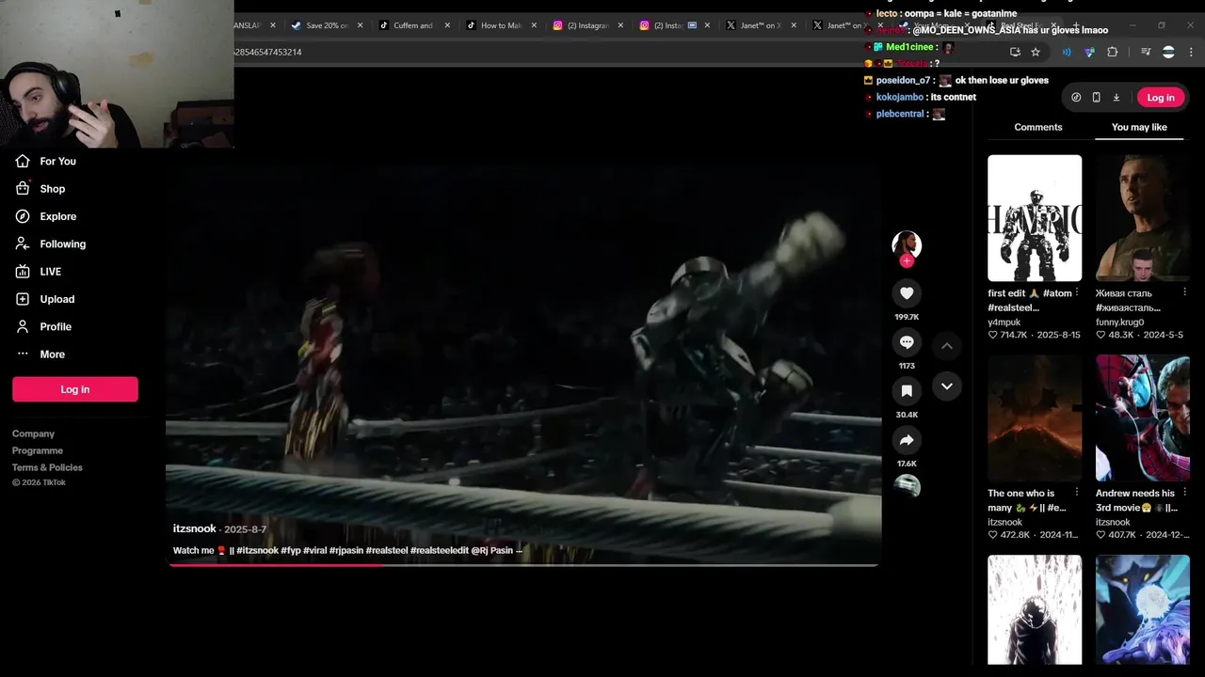The image size is (1205, 677).
Task: Open comments via speech bubble icon
Action: pyautogui.click(x=907, y=342)
